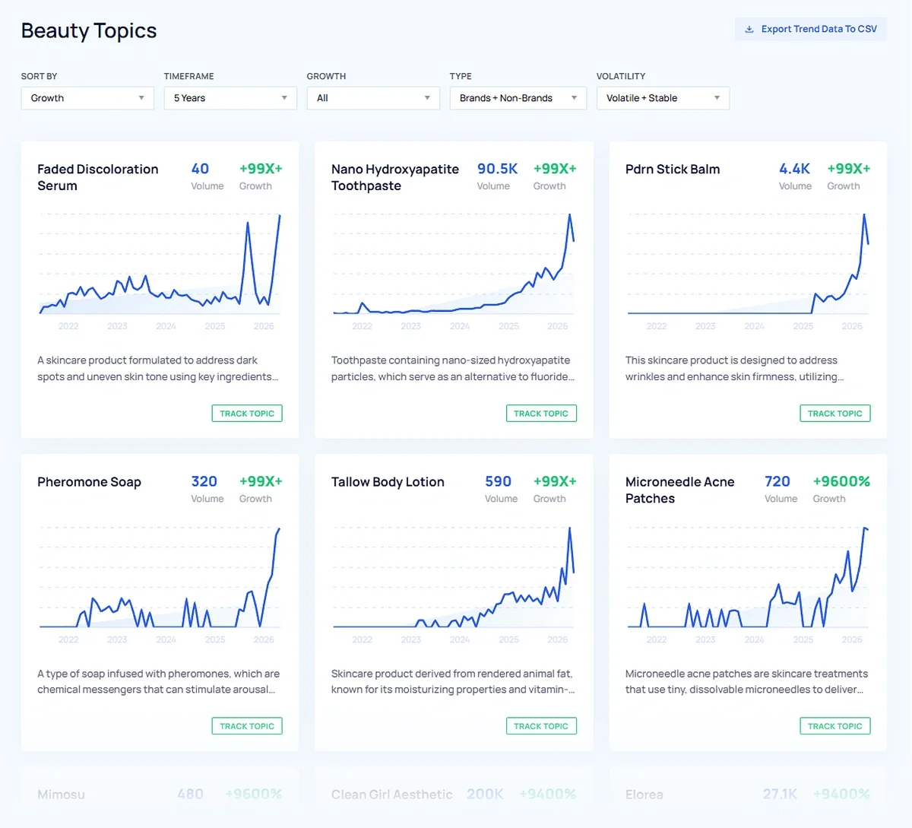Track the Nano Hydroxyapatite Toothpaste topic
The width and height of the screenshot is (912, 828).
pos(541,414)
